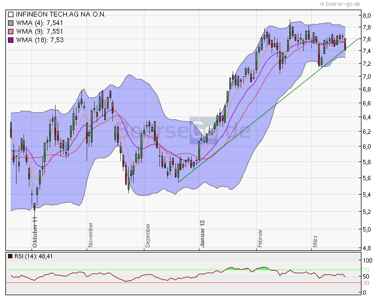Click the RSI 100 scale label
The width and height of the screenshot is (385, 300).
pos(367,260)
